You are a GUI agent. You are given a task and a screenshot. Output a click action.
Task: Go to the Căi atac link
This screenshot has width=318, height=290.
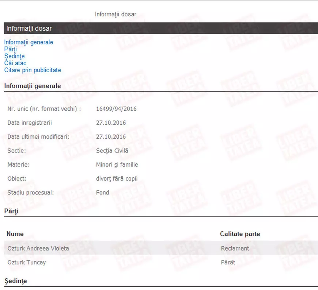coord(15,63)
